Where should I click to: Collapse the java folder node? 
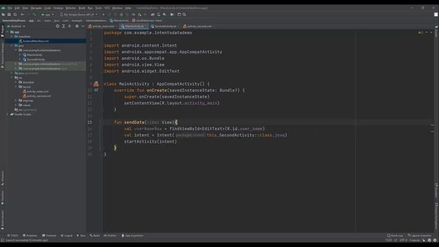[x=12, y=46]
